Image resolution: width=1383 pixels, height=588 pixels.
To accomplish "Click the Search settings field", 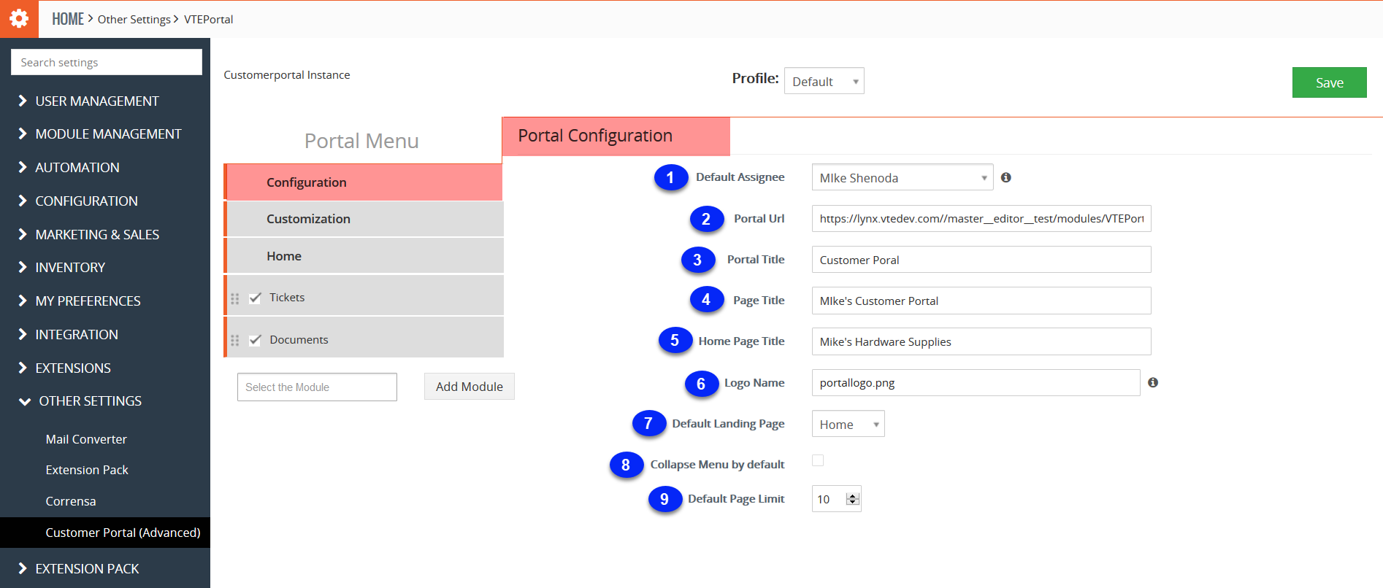I will (107, 62).
